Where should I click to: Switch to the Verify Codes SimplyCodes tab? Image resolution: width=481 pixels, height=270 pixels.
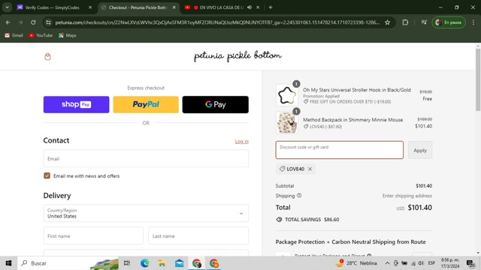point(52,7)
